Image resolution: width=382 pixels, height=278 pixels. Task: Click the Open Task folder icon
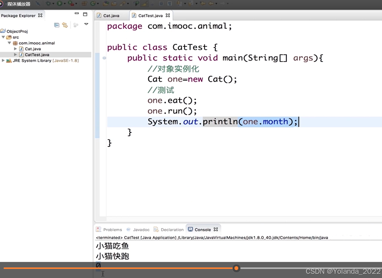tap(114, 3)
